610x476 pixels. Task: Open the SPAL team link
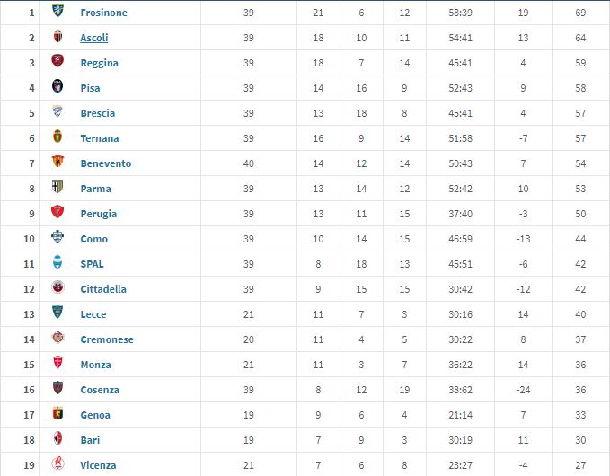92,264
